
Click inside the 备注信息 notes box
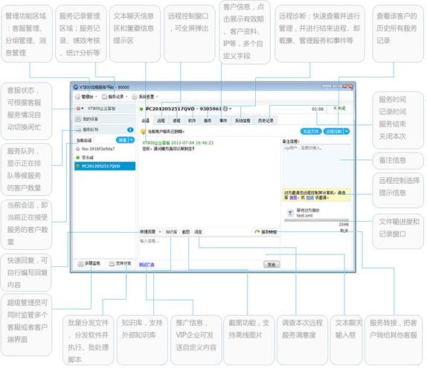(x=316, y=166)
